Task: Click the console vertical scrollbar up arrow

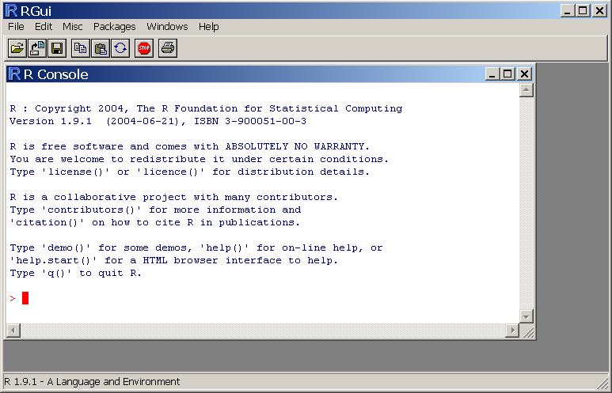Action: pos(526,91)
